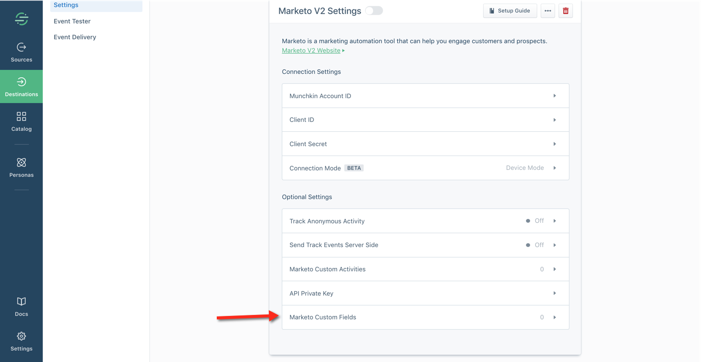Expand the Marketo Custom Fields setting

tap(425, 317)
